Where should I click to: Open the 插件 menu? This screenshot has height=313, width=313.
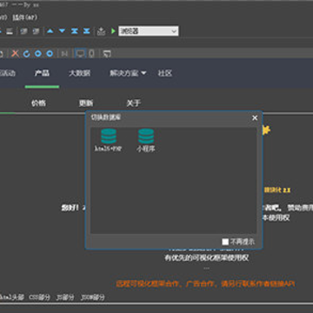click(25, 17)
